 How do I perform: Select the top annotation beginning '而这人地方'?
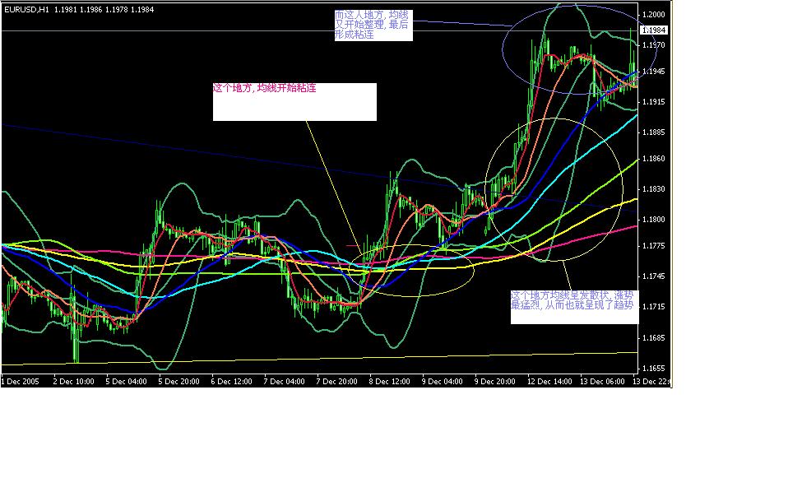pyautogui.click(x=373, y=26)
